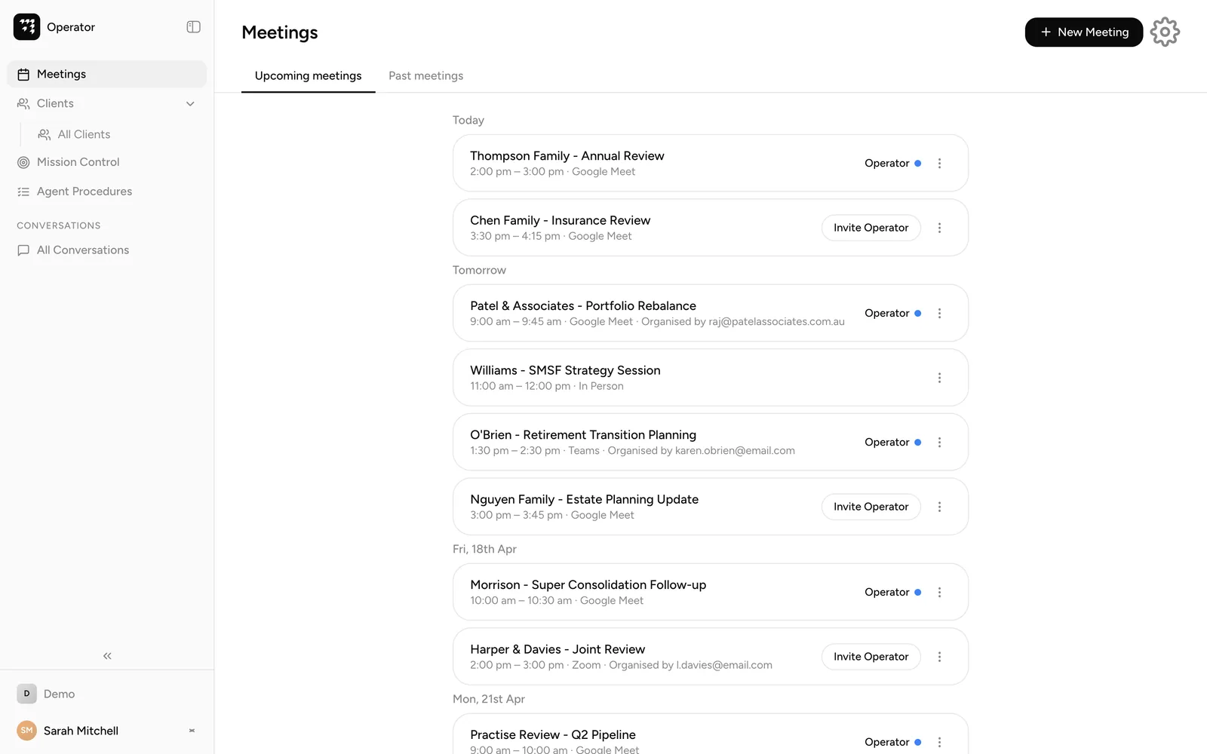The height and width of the screenshot is (754, 1207).
Task: Collapse sidebar with double-chevron icon
Action: click(107, 656)
